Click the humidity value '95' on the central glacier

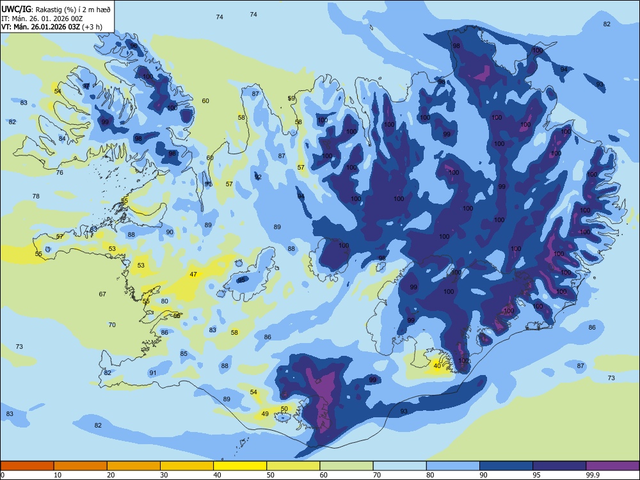click(x=242, y=280)
